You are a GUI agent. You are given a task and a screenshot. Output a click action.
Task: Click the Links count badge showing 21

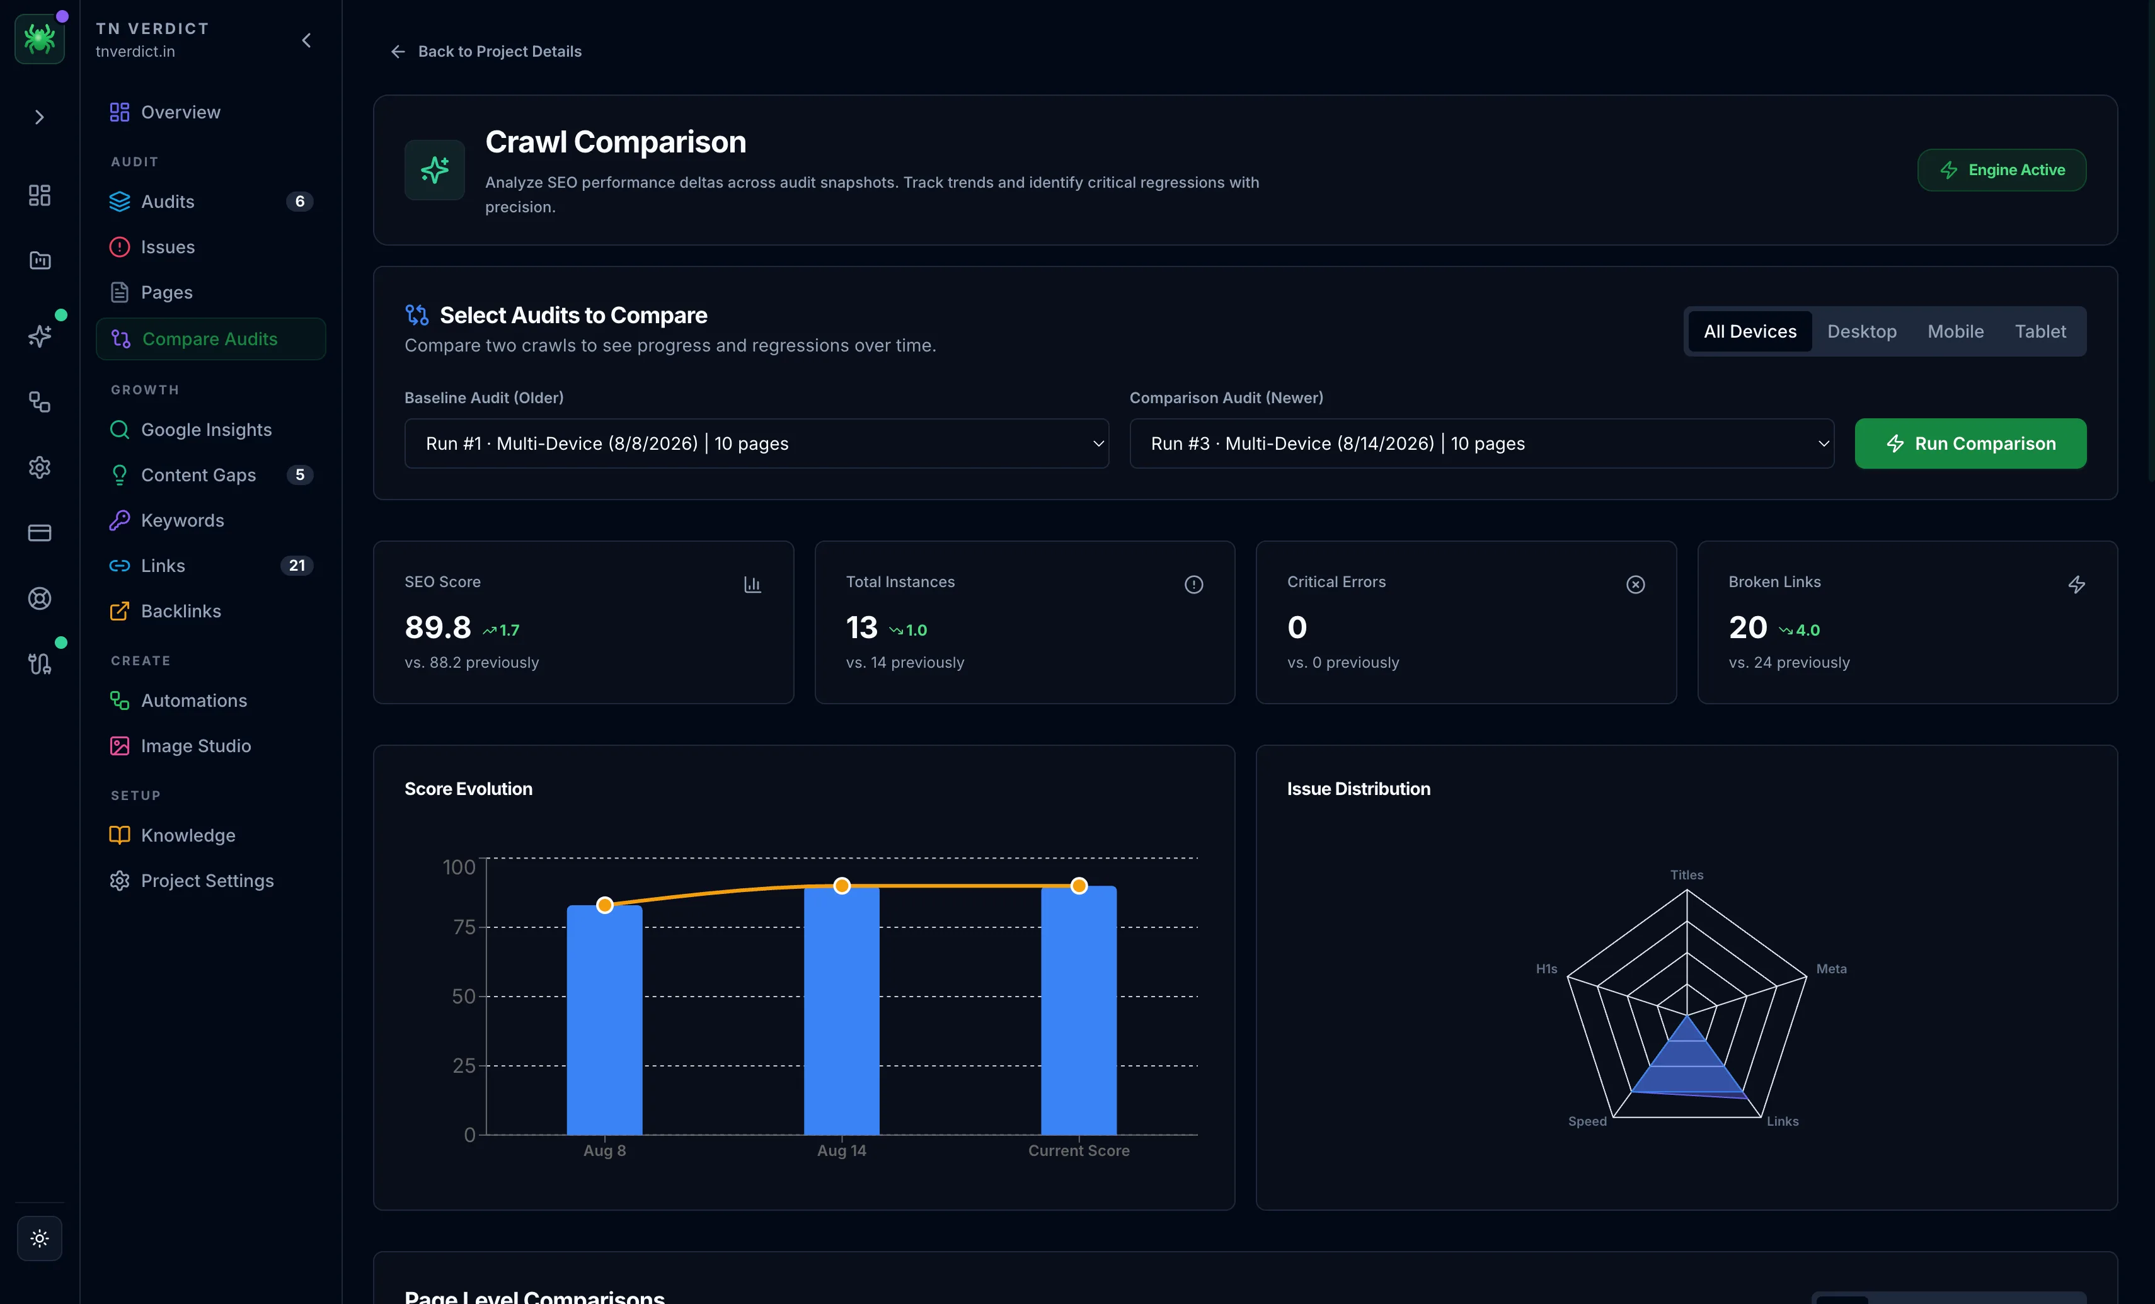(x=297, y=566)
